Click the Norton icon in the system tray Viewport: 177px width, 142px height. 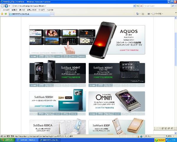pos(160,140)
